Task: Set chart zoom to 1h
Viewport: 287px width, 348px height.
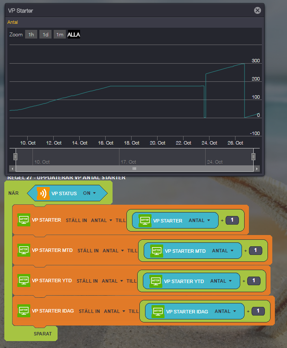Action: pos(31,35)
